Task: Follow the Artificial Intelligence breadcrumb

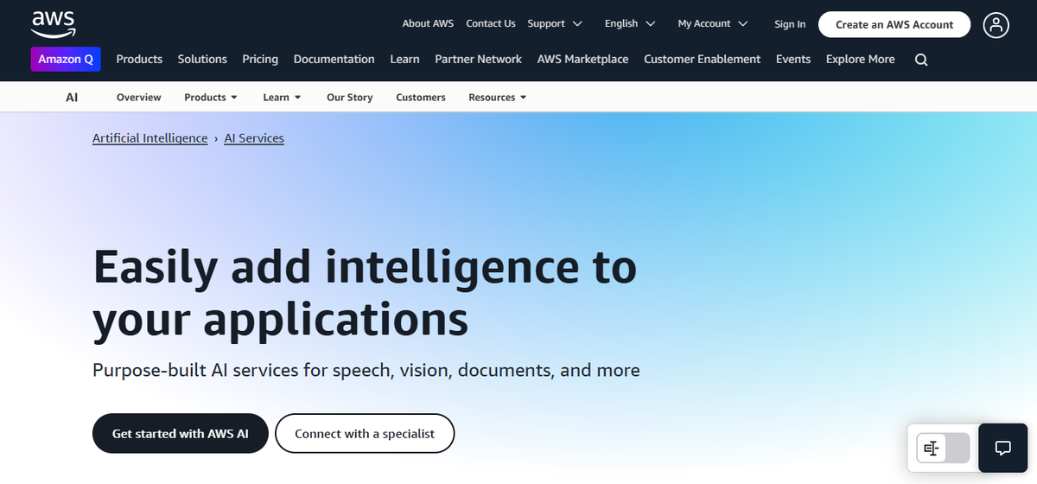Action: click(150, 138)
